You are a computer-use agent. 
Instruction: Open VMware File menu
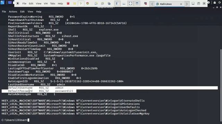coord(24,3)
